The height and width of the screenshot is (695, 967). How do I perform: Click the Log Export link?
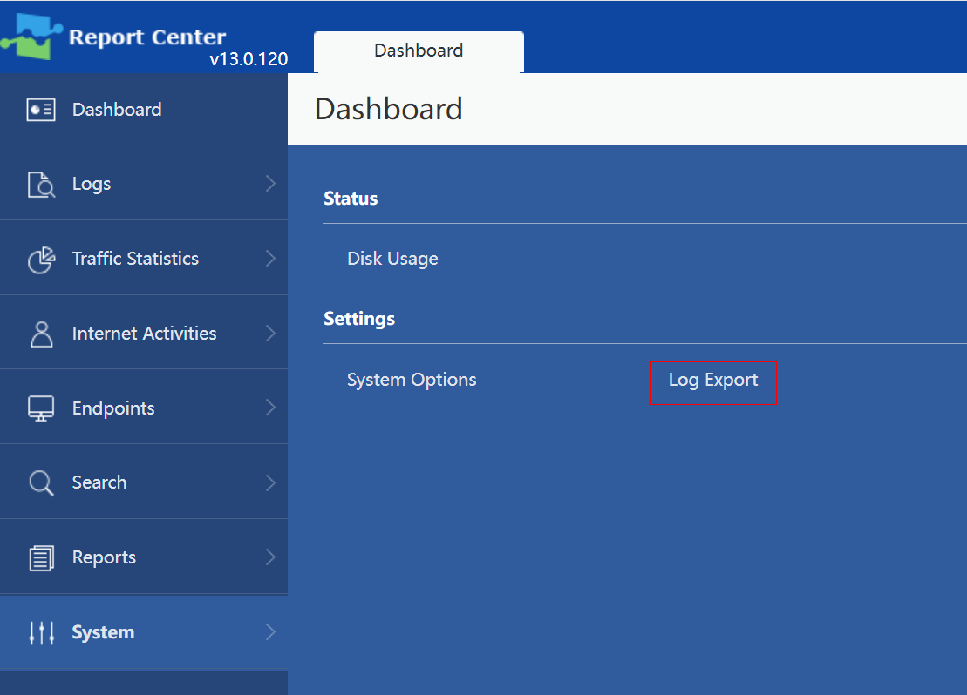click(x=713, y=381)
